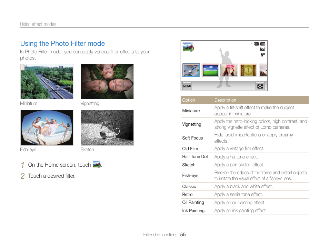Tap the Photo Filter mode icon on camera screen

(188, 47)
